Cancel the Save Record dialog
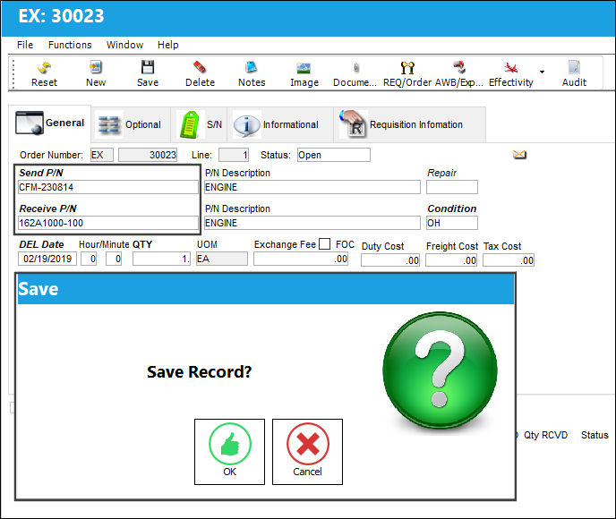This screenshot has height=519, width=616. (x=307, y=452)
